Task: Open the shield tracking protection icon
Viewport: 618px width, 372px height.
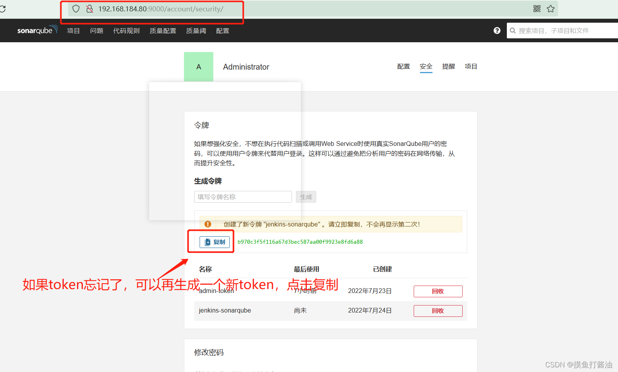Action: tap(76, 9)
